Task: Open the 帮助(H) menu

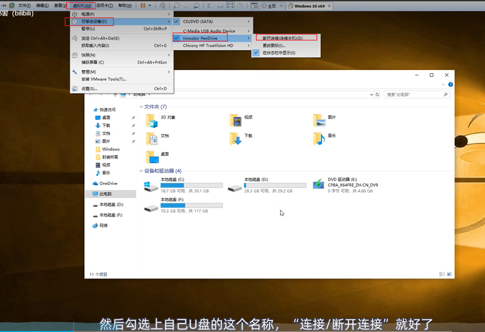Action: [x=125, y=6]
